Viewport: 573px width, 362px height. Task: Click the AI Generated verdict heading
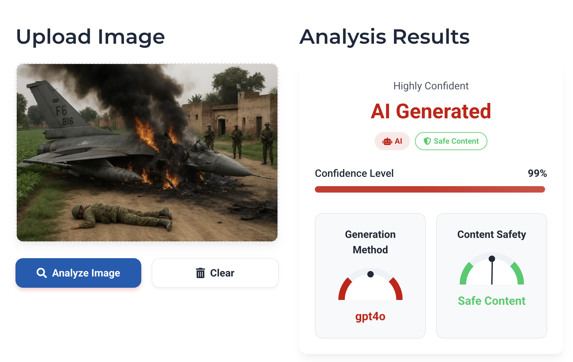431,112
